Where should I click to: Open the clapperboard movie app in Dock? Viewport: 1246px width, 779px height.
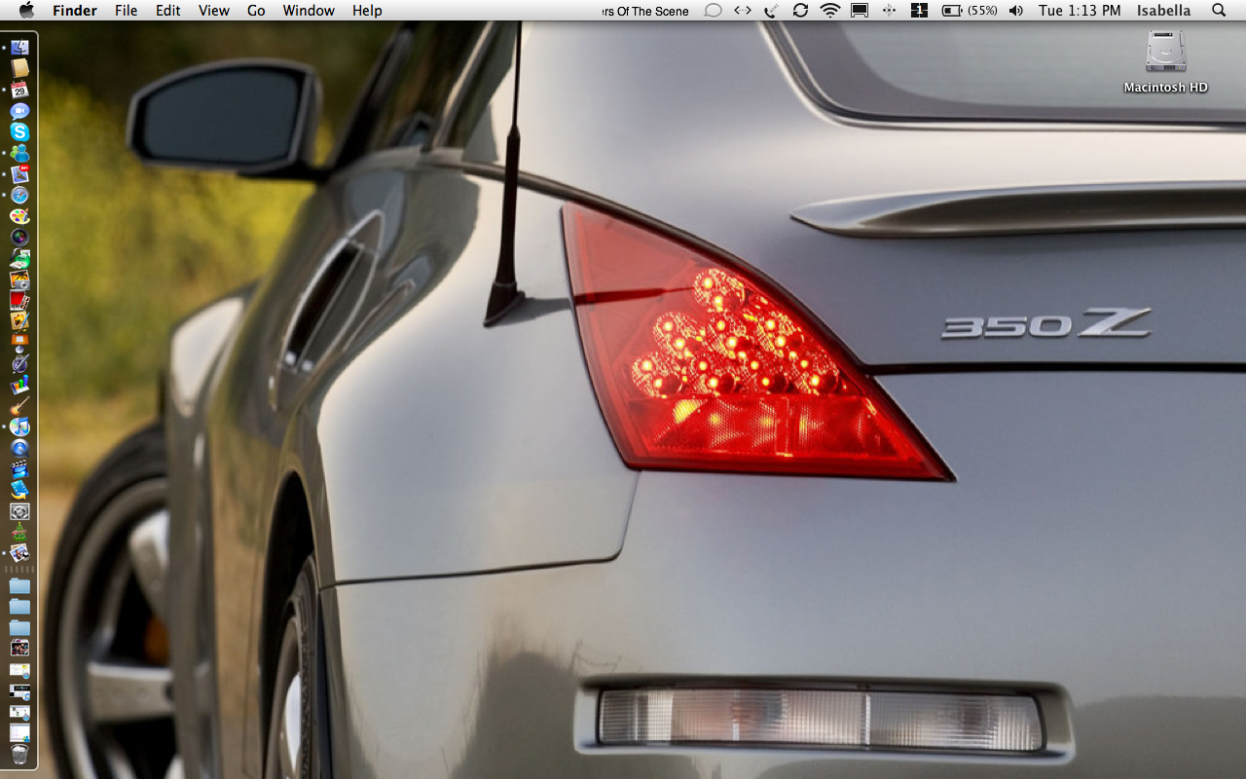point(19,468)
